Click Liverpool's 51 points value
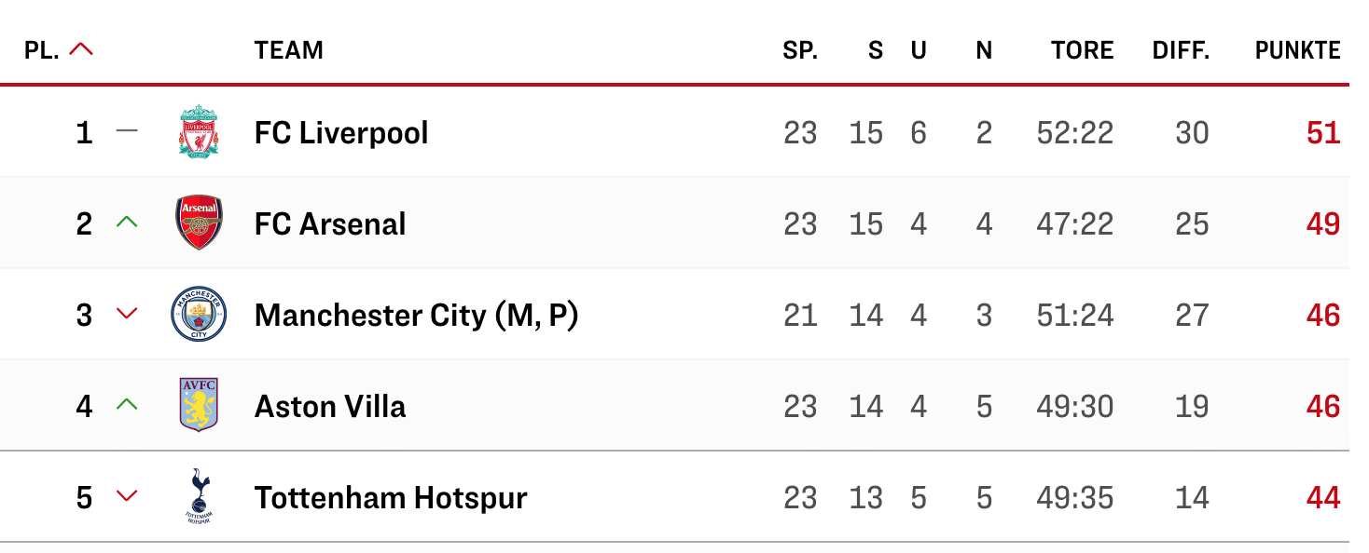The width and height of the screenshot is (1369, 553). click(x=1323, y=133)
